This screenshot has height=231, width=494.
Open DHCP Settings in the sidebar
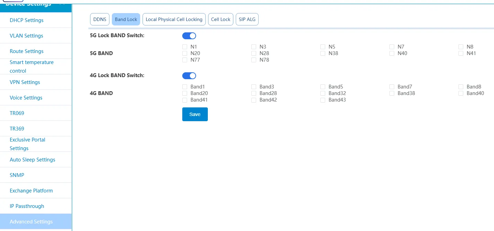pos(27,20)
